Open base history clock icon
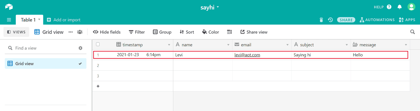Screen dimensions: 420x111 pos(330,20)
